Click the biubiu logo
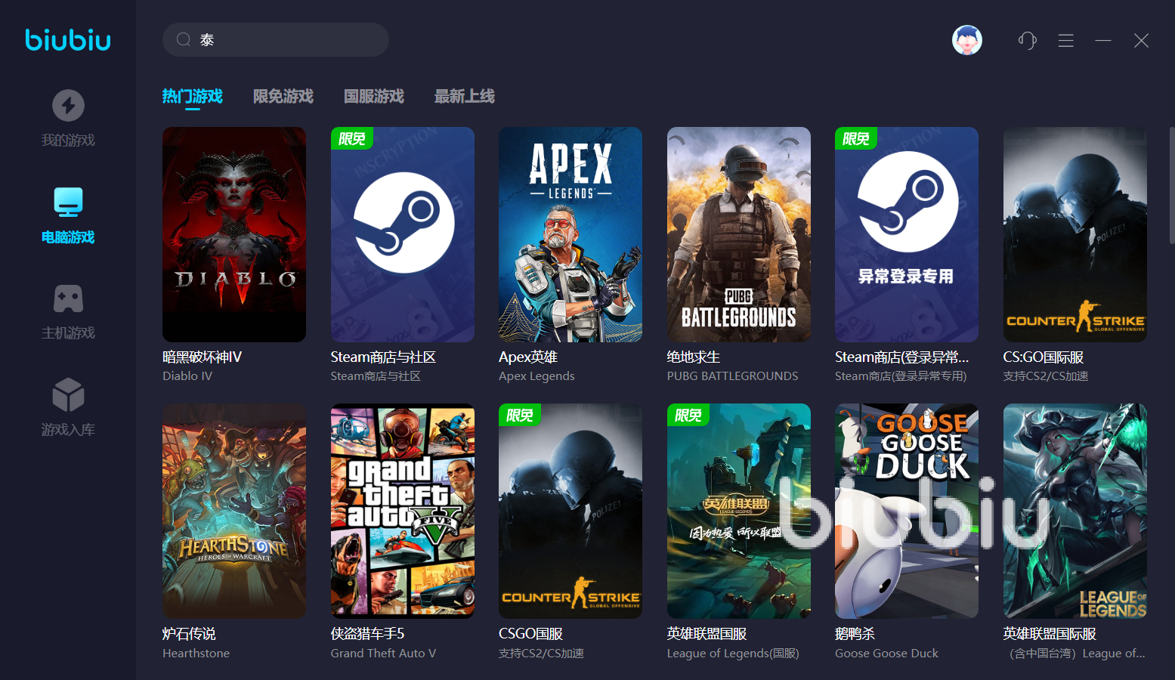Image resolution: width=1175 pixels, height=680 pixels. tap(68, 39)
